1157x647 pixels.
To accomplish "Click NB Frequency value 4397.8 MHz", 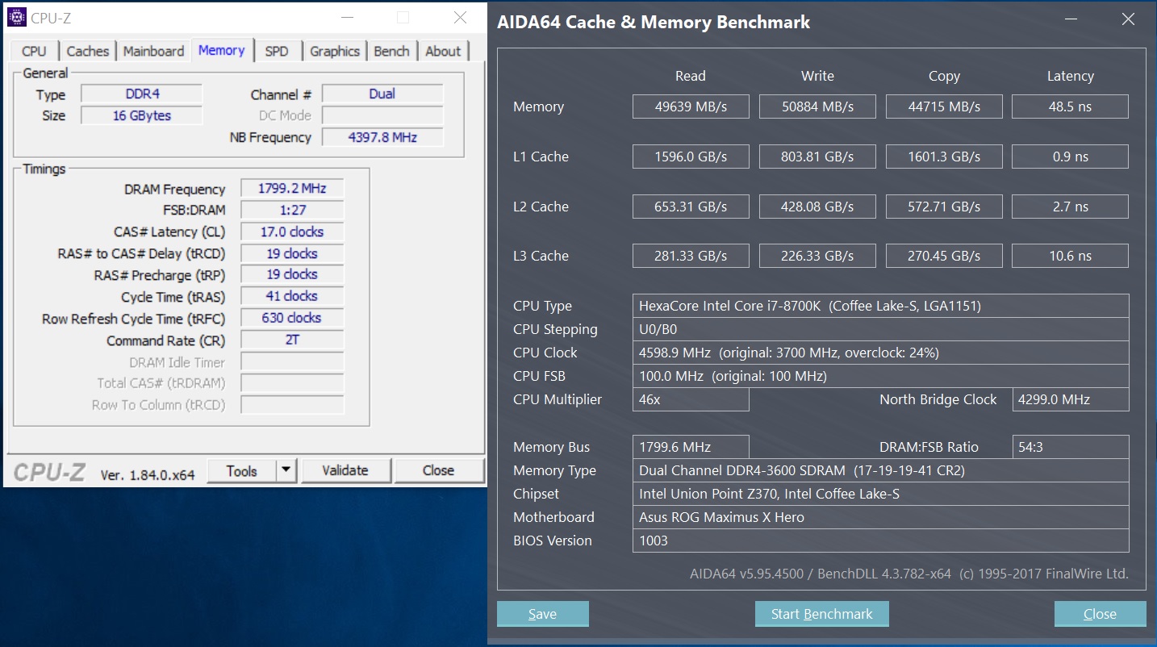I will tap(382, 137).
